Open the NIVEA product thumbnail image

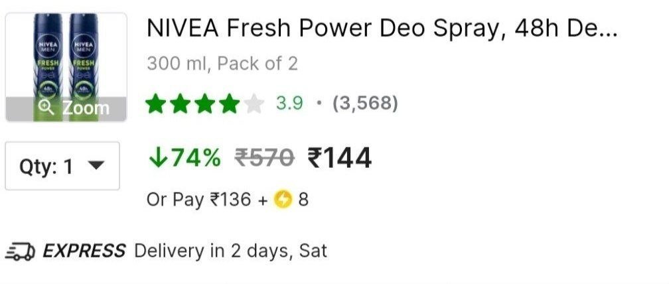click(x=66, y=56)
